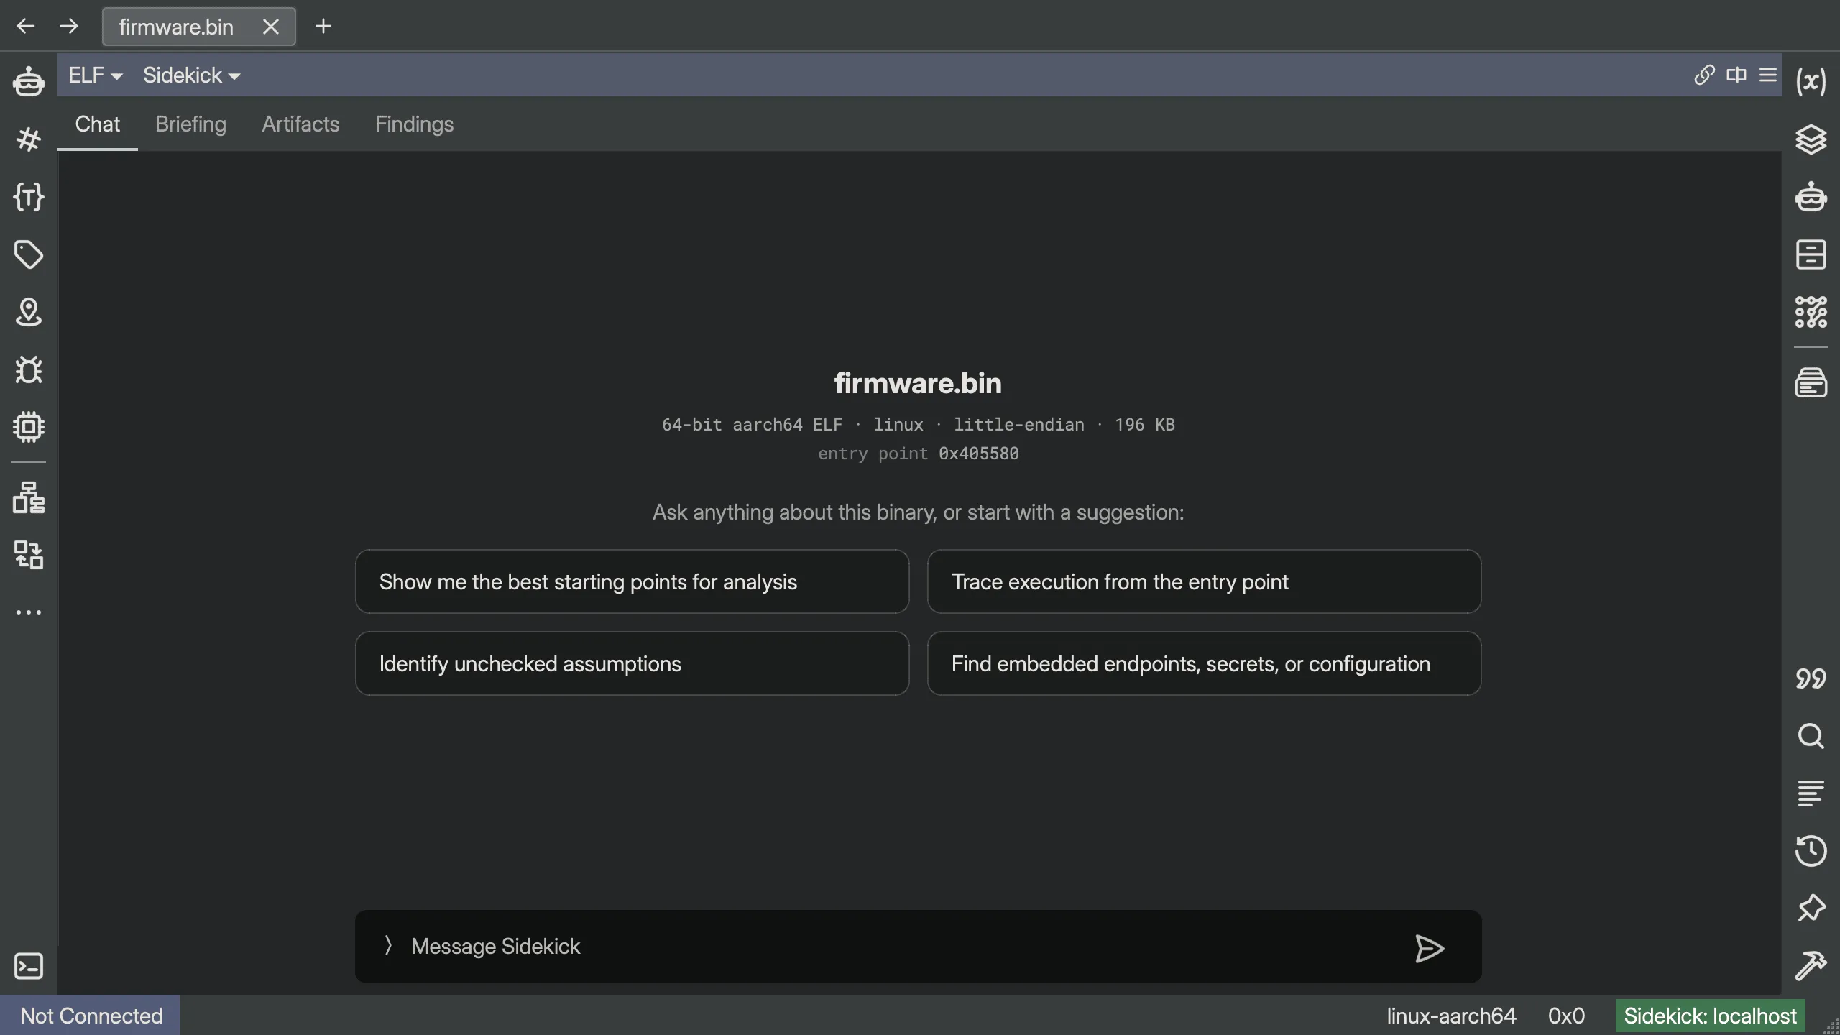Go back with the left arrow
This screenshot has width=1840, height=1035.
click(26, 27)
